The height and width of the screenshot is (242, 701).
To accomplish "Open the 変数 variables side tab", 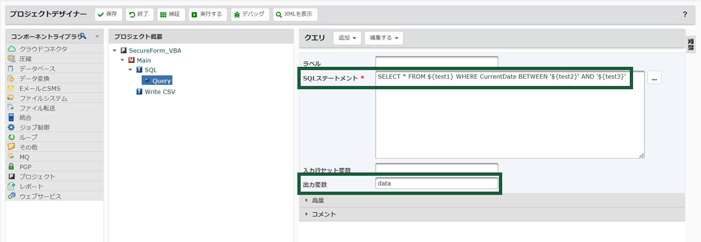I will tap(691, 44).
